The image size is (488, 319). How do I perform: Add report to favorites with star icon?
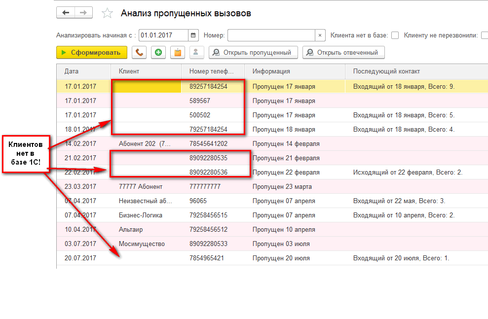pos(107,13)
